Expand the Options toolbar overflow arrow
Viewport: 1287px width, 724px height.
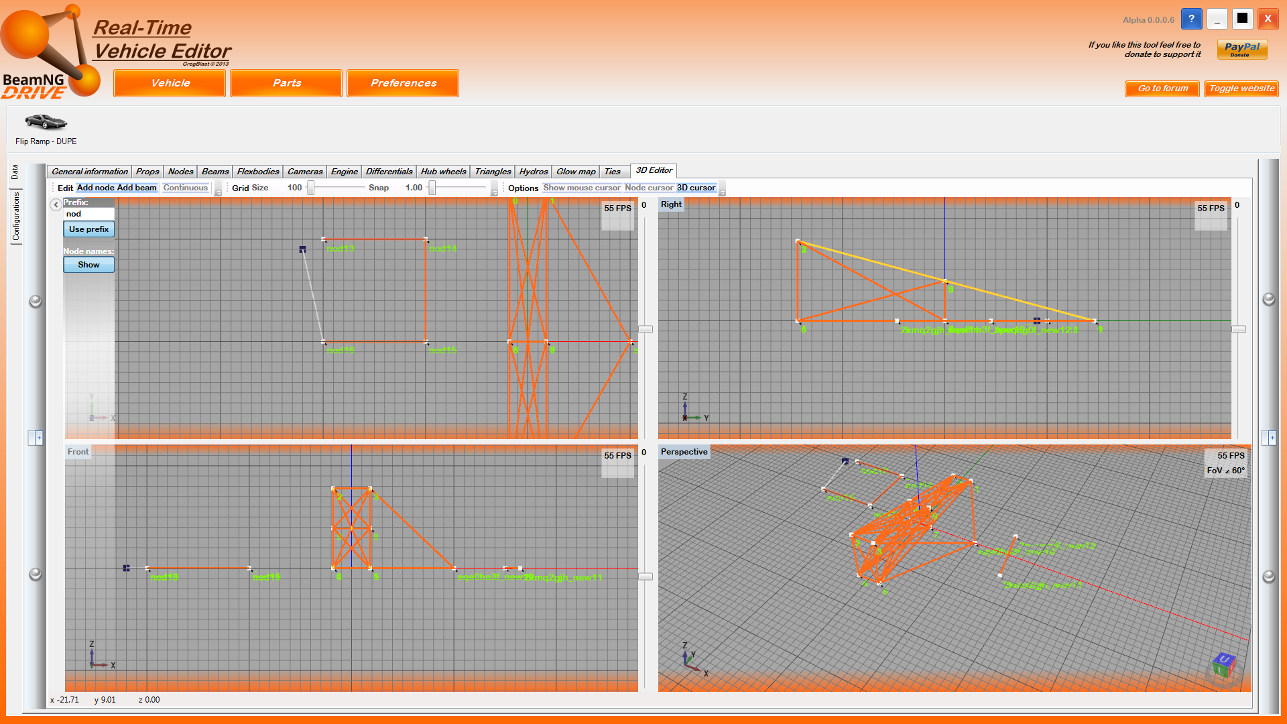722,192
